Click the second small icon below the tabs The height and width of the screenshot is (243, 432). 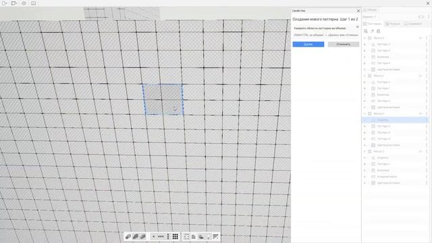pos(372,31)
